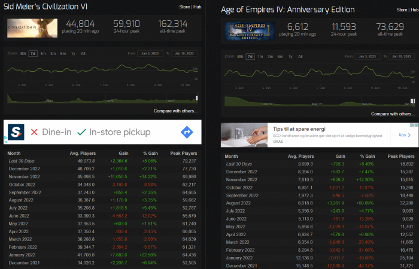
Task: Click 'Sid Meier's Civilization VI' title
Action: pos(45,7)
